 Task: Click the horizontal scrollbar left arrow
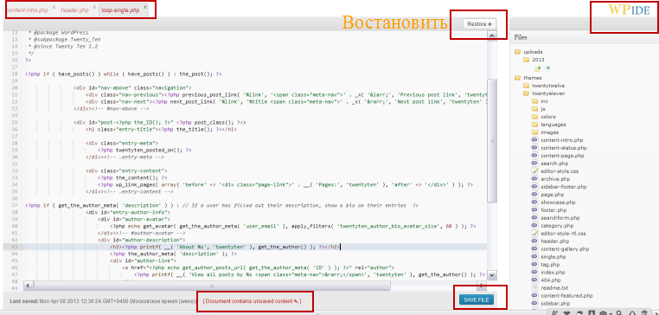[x=29, y=286]
